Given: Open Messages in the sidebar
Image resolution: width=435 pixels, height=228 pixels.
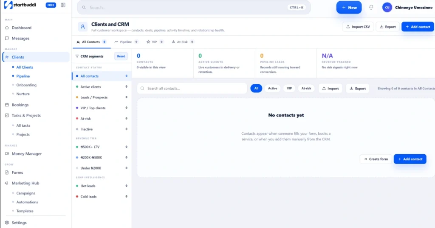Looking at the screenshot, I should pyautogui.click(x=20, y=38).
